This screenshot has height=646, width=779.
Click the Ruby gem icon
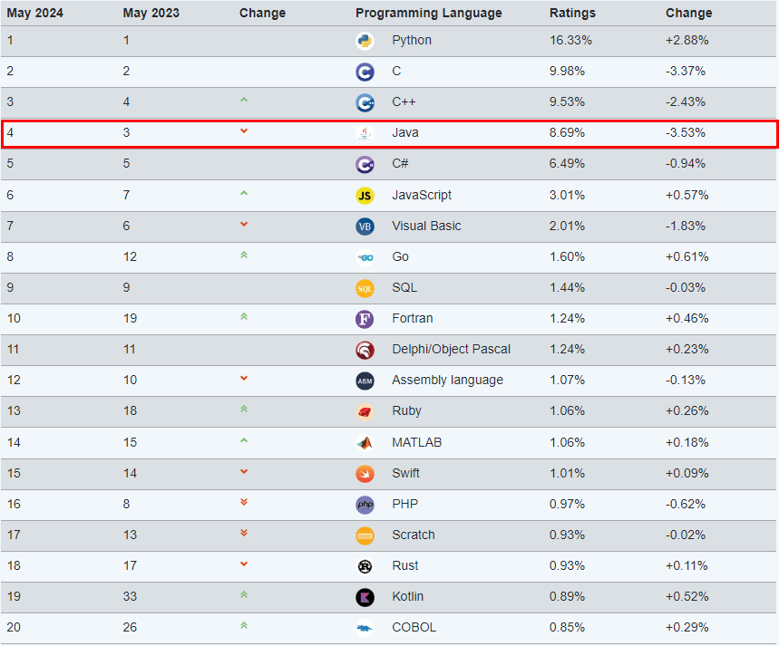pyautogui.click(x=365, y=412)
